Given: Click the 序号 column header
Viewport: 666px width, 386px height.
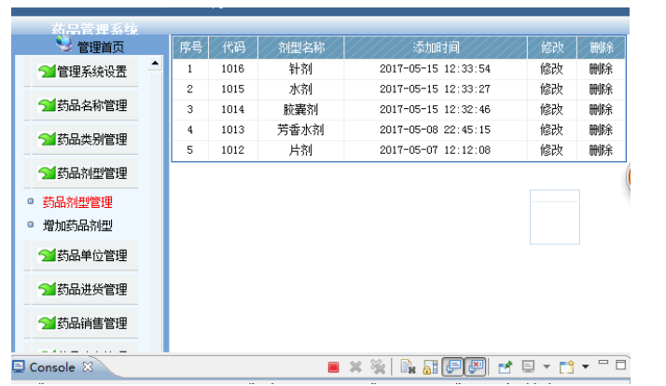Looking at the screenshot, I should [x=190, y=48].
